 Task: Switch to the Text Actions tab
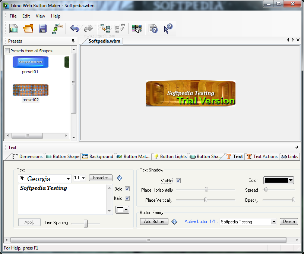pos(262,157)
